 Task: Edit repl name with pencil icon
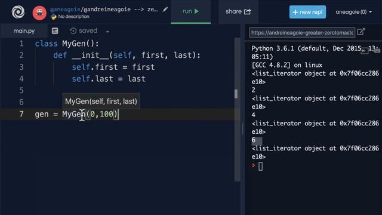coord(165,10)
